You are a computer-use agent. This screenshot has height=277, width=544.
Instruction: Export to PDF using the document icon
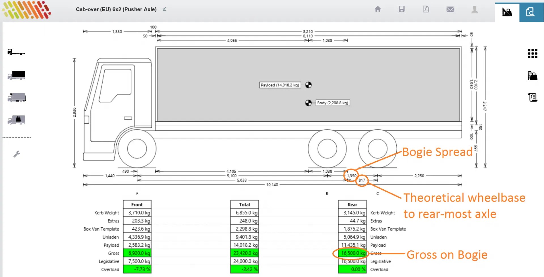pyautogui.click(x=426, y=9)
